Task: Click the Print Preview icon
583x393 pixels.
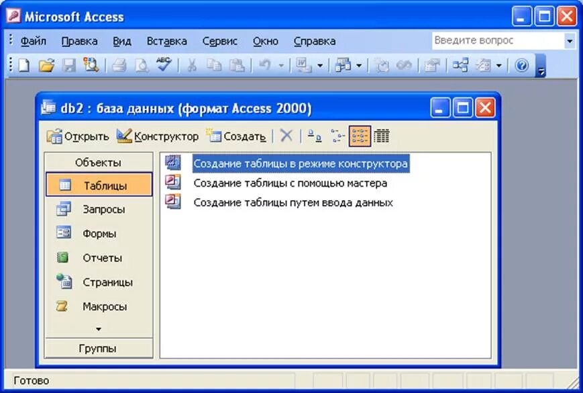Action: coord(142,66)
